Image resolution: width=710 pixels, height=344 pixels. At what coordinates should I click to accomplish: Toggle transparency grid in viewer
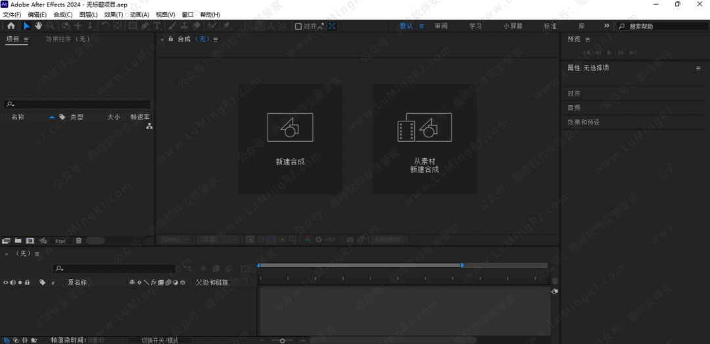point(261,240)
